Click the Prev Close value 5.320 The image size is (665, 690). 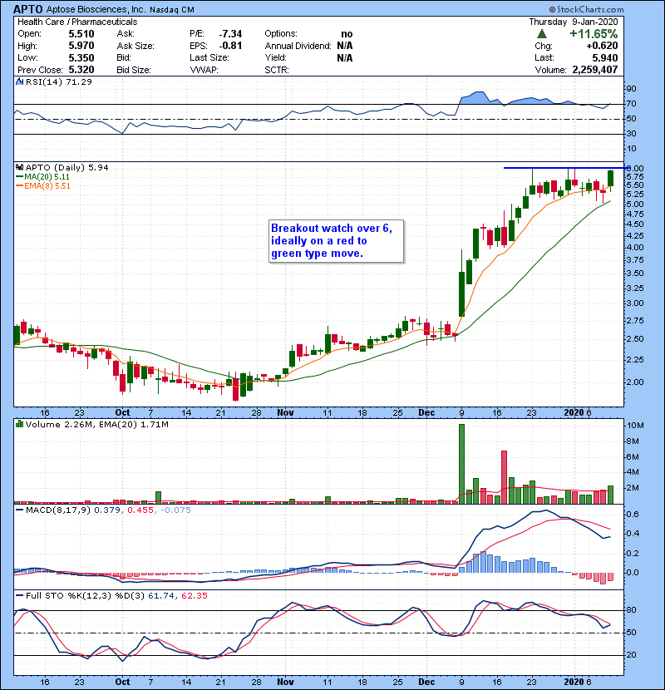pos(81,70)
